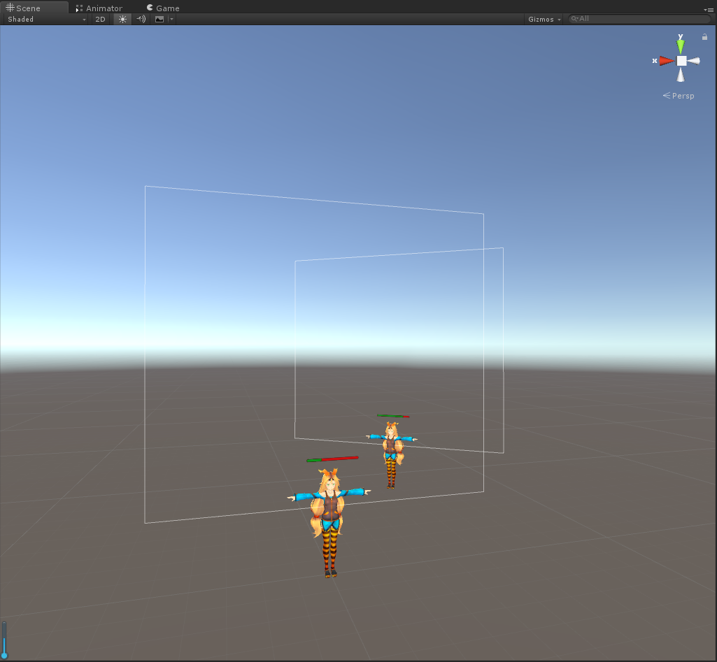
Task: Expand the Gizmos dropdown menu
Action: click(x=544, y=19)
